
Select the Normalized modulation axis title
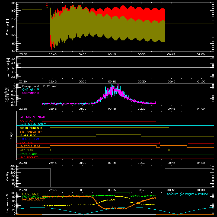pyautogui.click(x=7, y=95)
